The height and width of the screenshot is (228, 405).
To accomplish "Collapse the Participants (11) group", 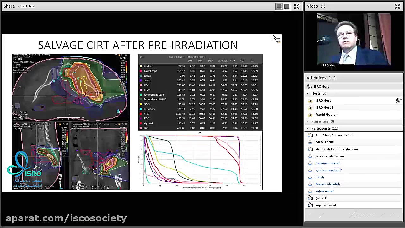I will (x=307, y=128).
